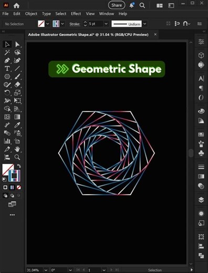Select the Eyedropper tool

coord(17,125)
